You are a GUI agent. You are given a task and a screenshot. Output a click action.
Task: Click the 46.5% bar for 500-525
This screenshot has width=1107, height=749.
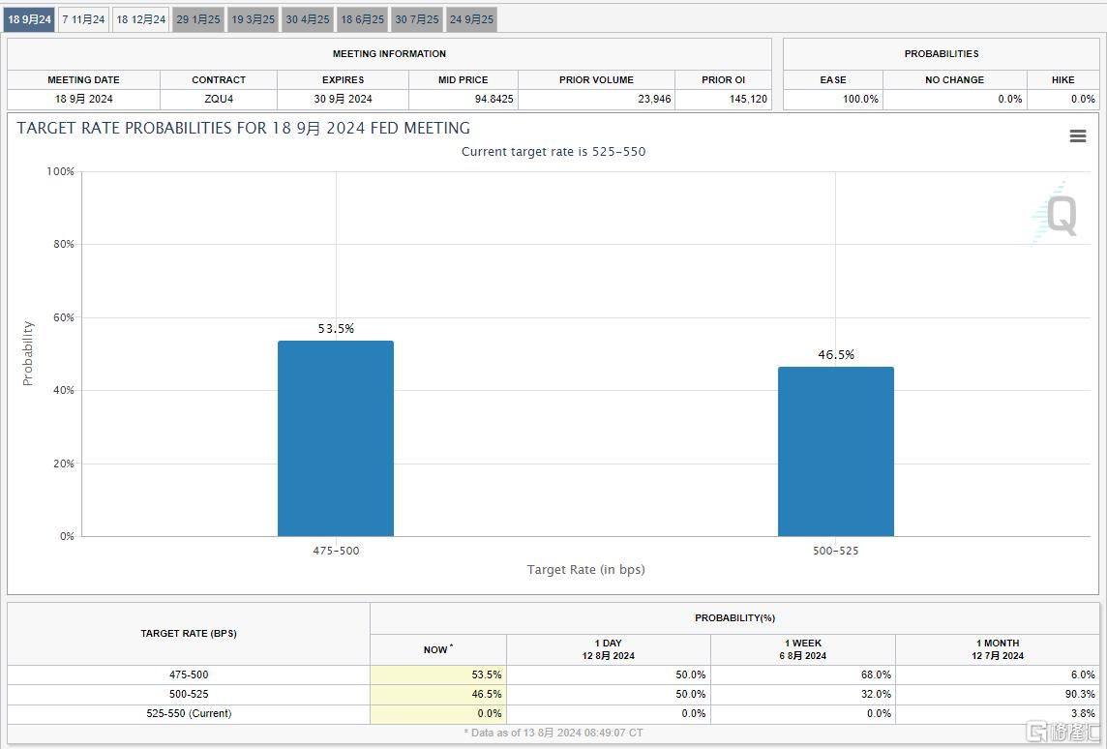836,451
